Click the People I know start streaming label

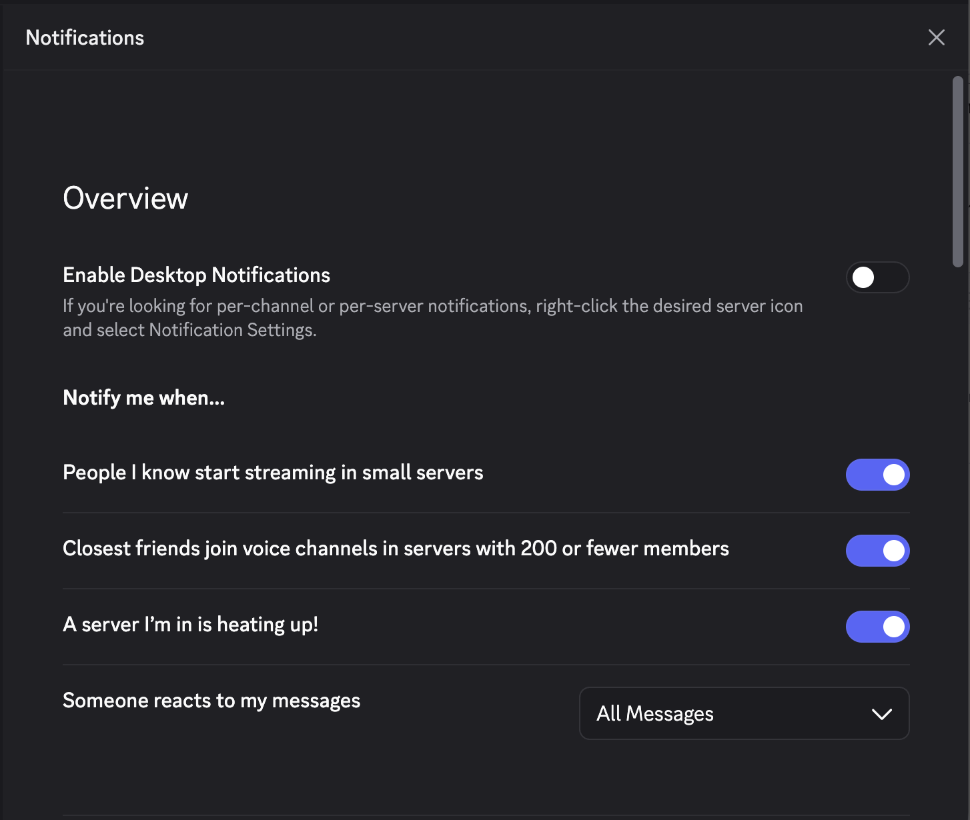tap(273, 472)
